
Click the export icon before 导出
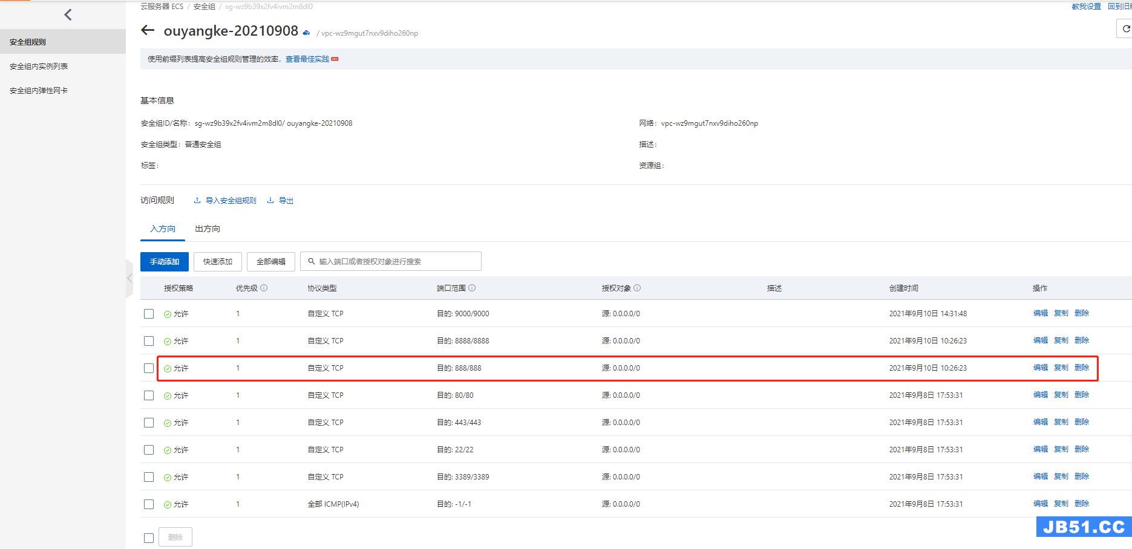[270, 201]
